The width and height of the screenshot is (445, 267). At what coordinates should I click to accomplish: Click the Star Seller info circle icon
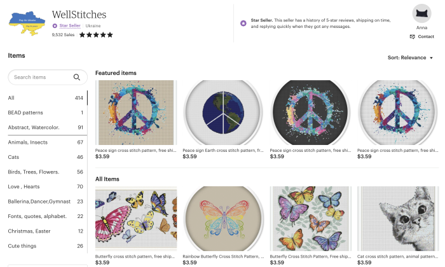click(x=243, y=23)
